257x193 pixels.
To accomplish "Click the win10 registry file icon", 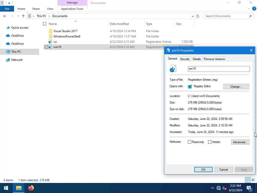I will point(50,47).
